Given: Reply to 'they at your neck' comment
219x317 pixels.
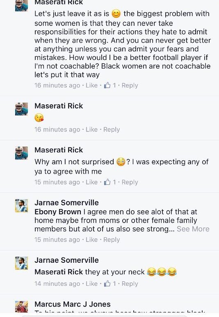Looking at the screenshot, I should pyautogui.click(x=130, y=284).
